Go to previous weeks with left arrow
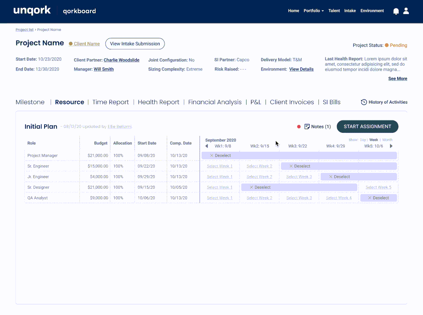The height and width of the screenshot is (315, 423). (206, 146)
